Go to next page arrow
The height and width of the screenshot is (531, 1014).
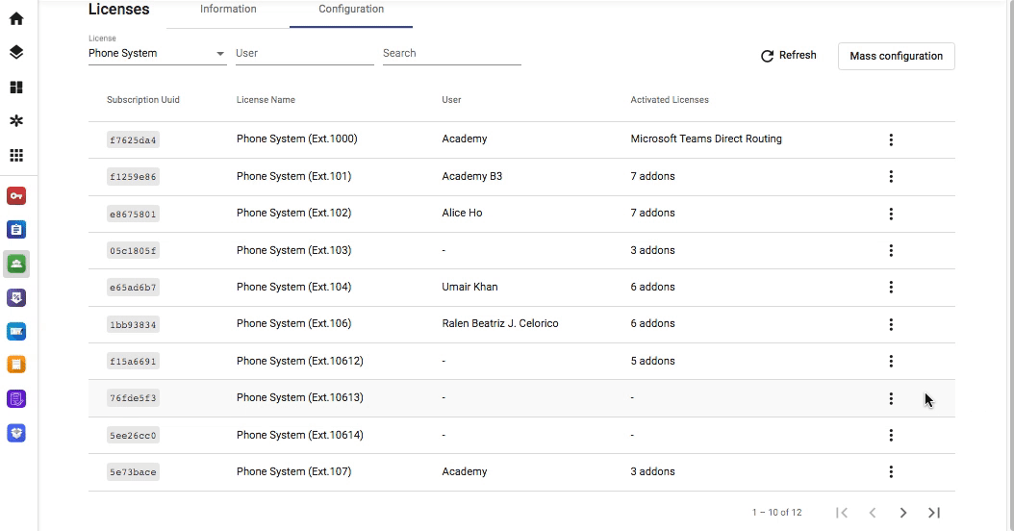[902, 513]
